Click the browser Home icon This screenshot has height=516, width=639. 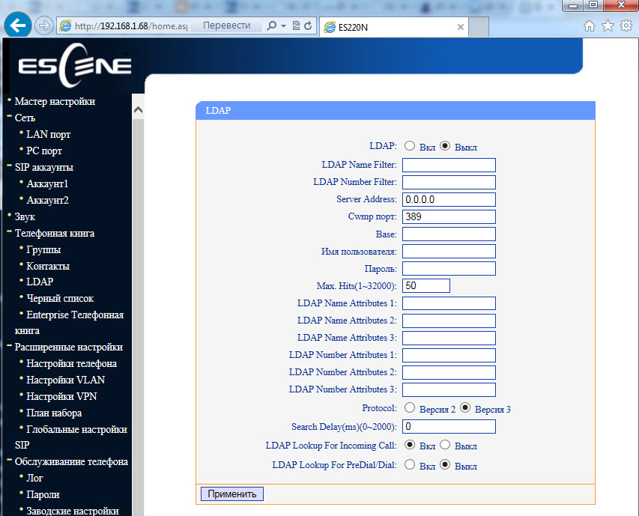coord(589,25)
